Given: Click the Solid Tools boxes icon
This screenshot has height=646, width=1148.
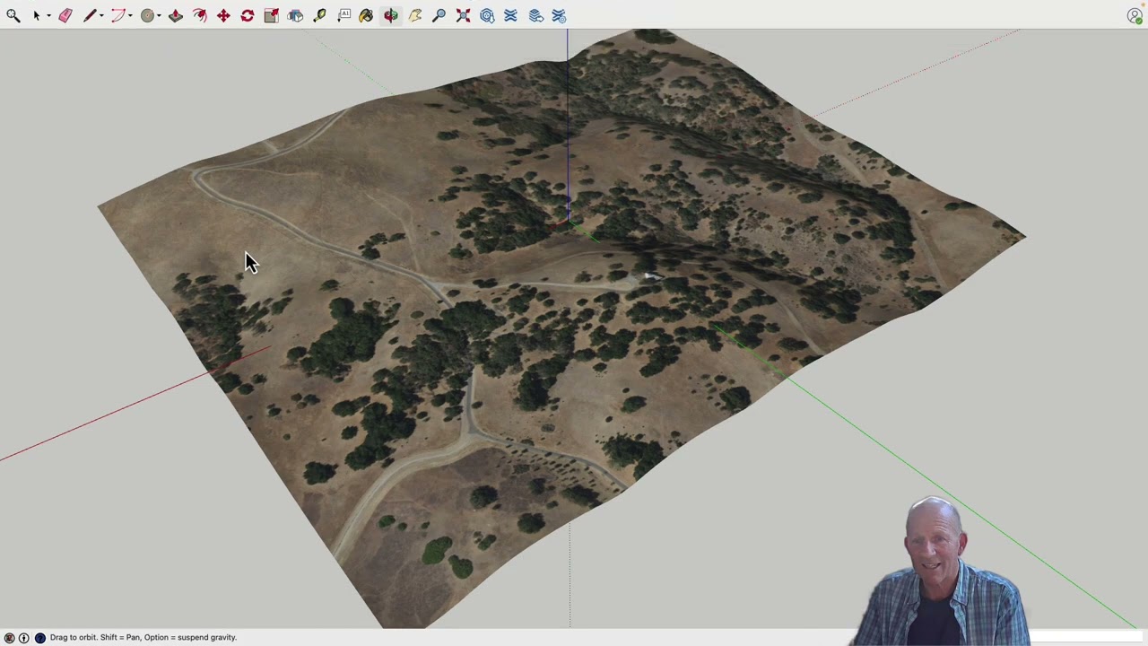Looking at the screenshot, I should click(295, 15).
